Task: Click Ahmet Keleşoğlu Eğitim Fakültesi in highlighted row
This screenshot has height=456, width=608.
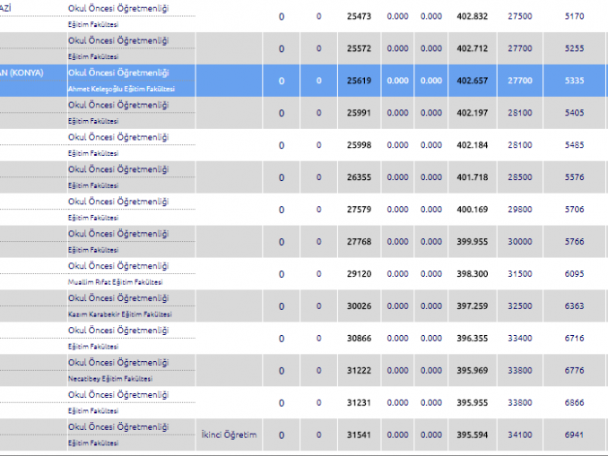Action: tap(120, 89)
